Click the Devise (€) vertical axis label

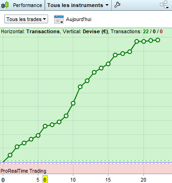click(95, 31)
